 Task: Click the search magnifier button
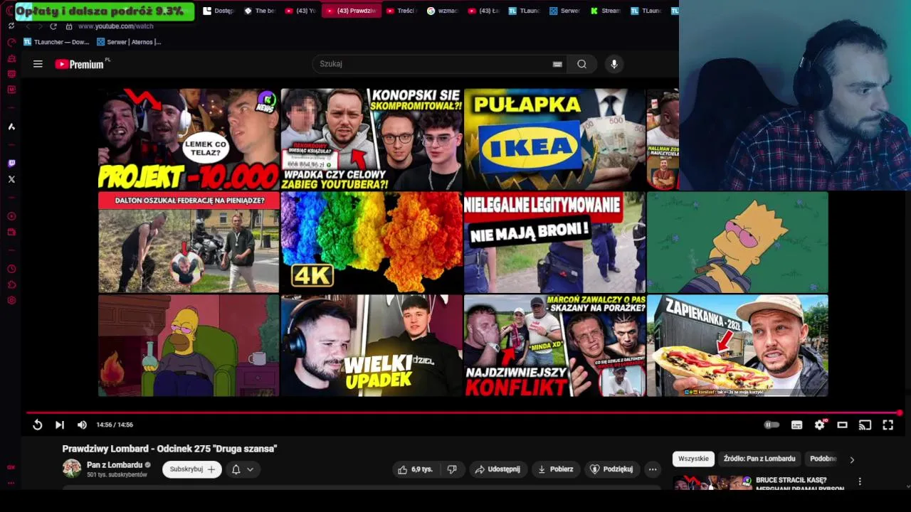click(x=581, y=64)
